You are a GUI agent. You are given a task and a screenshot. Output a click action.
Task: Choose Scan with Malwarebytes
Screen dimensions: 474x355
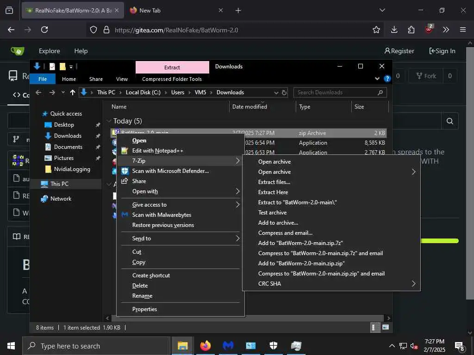coord(162,215)
